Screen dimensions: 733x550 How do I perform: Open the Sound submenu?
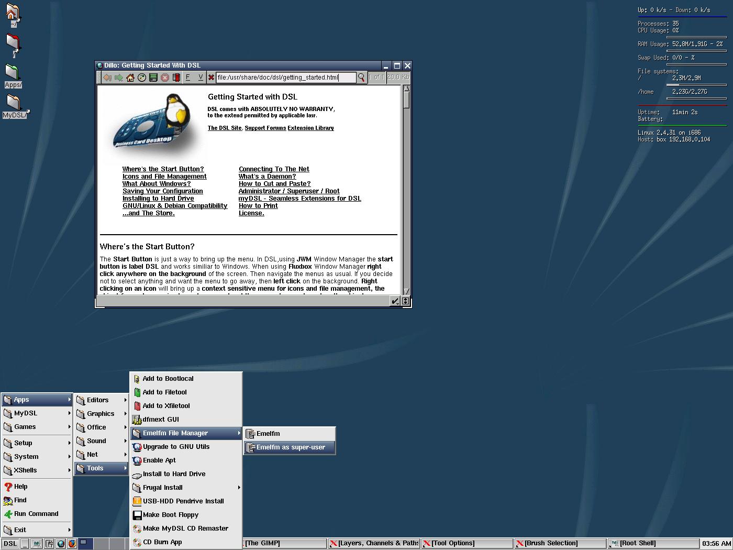[x=102, y=441]
